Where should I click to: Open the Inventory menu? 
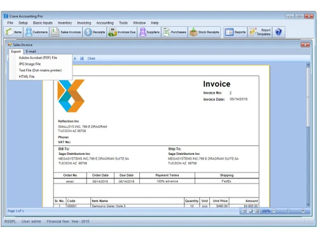[65, 23]
